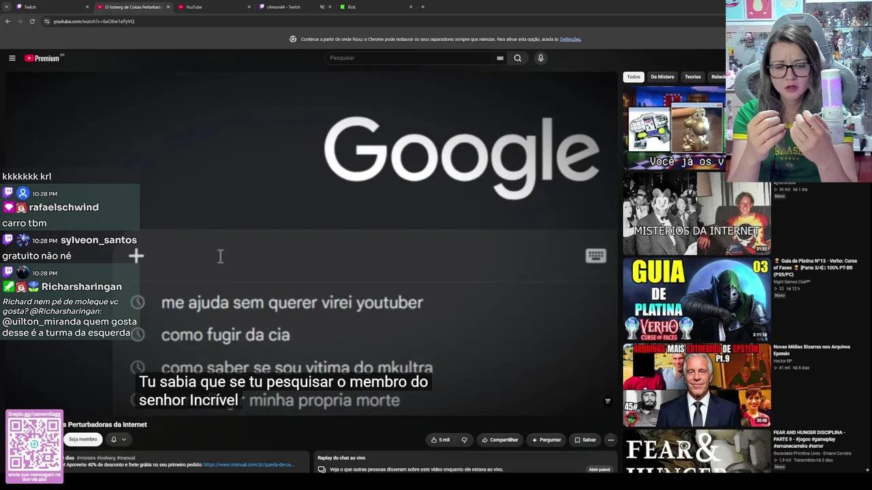This screenshot has width=872, height=490.
Task: Open the 'Night Games Club' channel name
Action: 792,282
